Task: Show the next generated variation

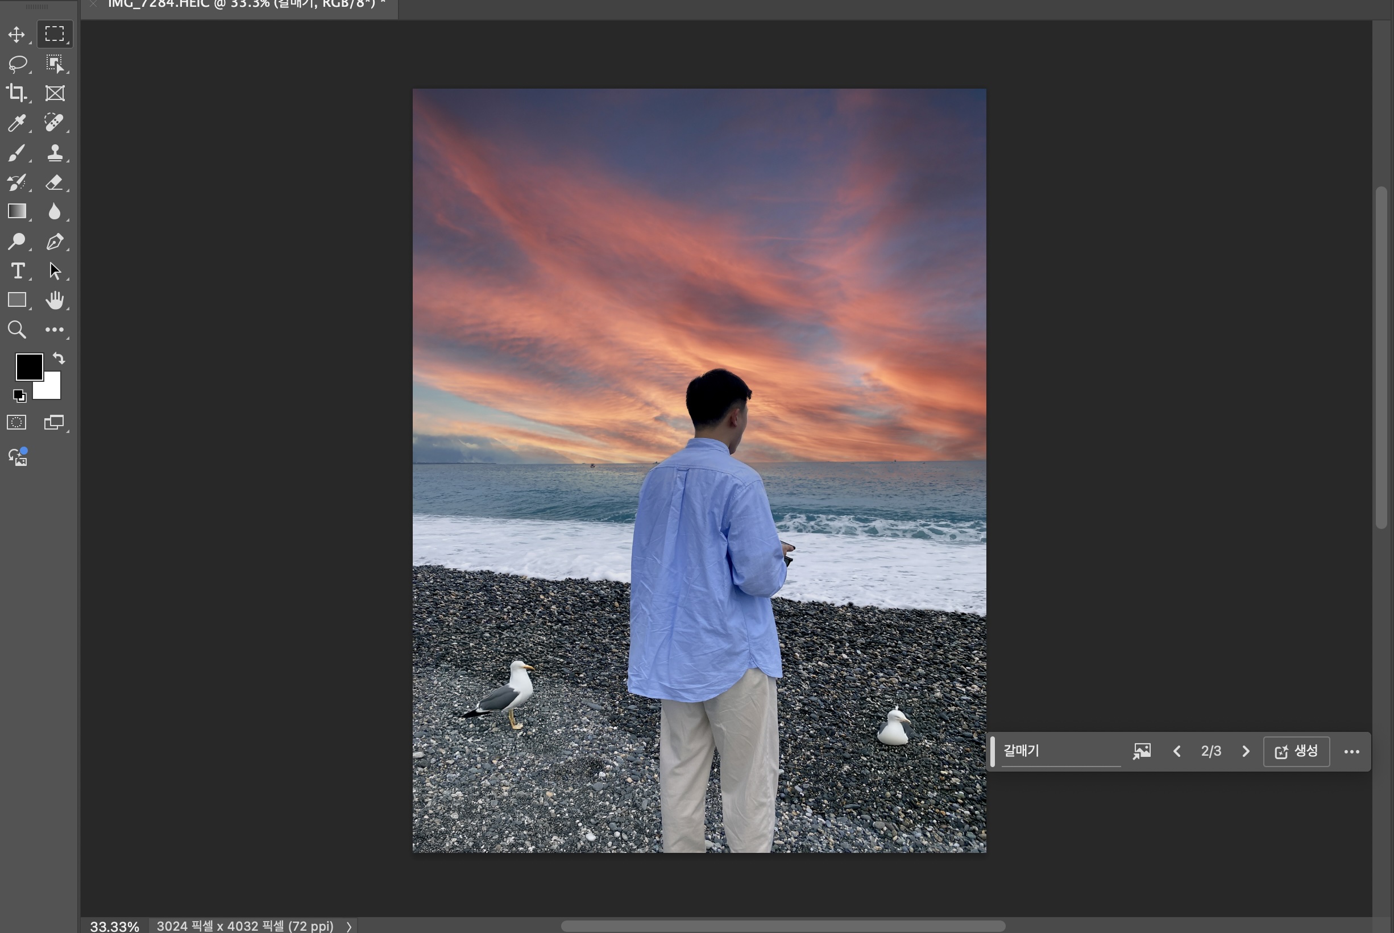Action: click(x=1246, y=751)
